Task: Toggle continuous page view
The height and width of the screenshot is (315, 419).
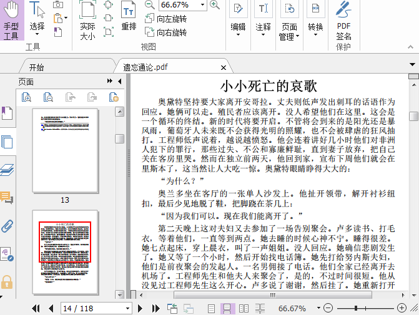Action: [227, 308]
